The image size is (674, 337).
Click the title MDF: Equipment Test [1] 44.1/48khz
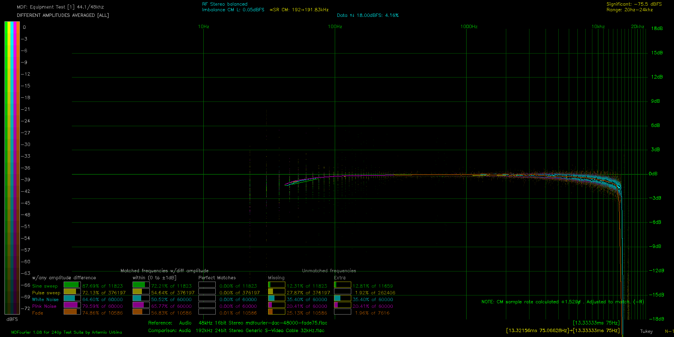(60, 7)
